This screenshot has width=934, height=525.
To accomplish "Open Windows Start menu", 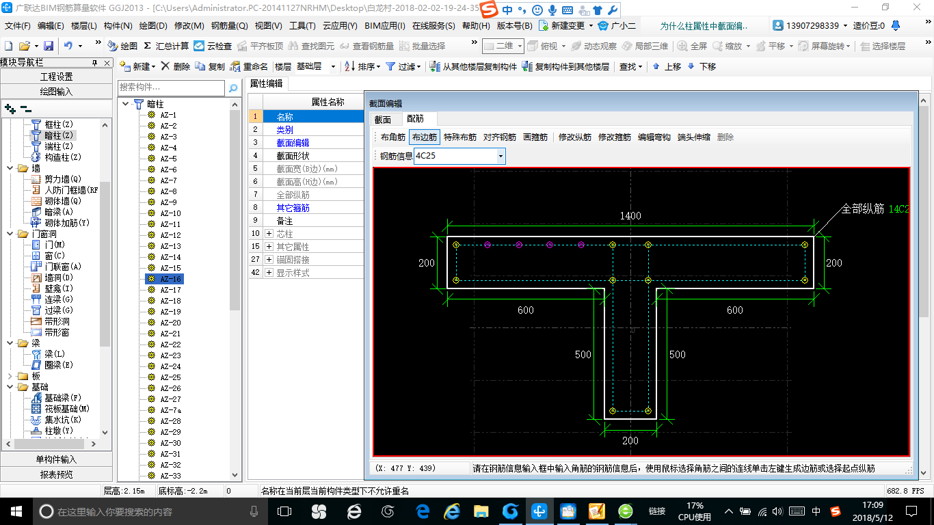I will click(x=16, y=511).
